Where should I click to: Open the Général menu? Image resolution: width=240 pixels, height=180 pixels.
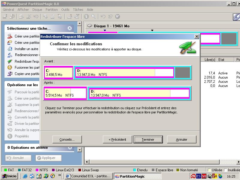tap(8, 10)
